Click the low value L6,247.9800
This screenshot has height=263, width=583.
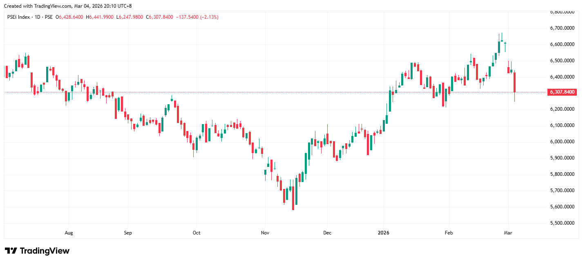click(x=131, y=17)
